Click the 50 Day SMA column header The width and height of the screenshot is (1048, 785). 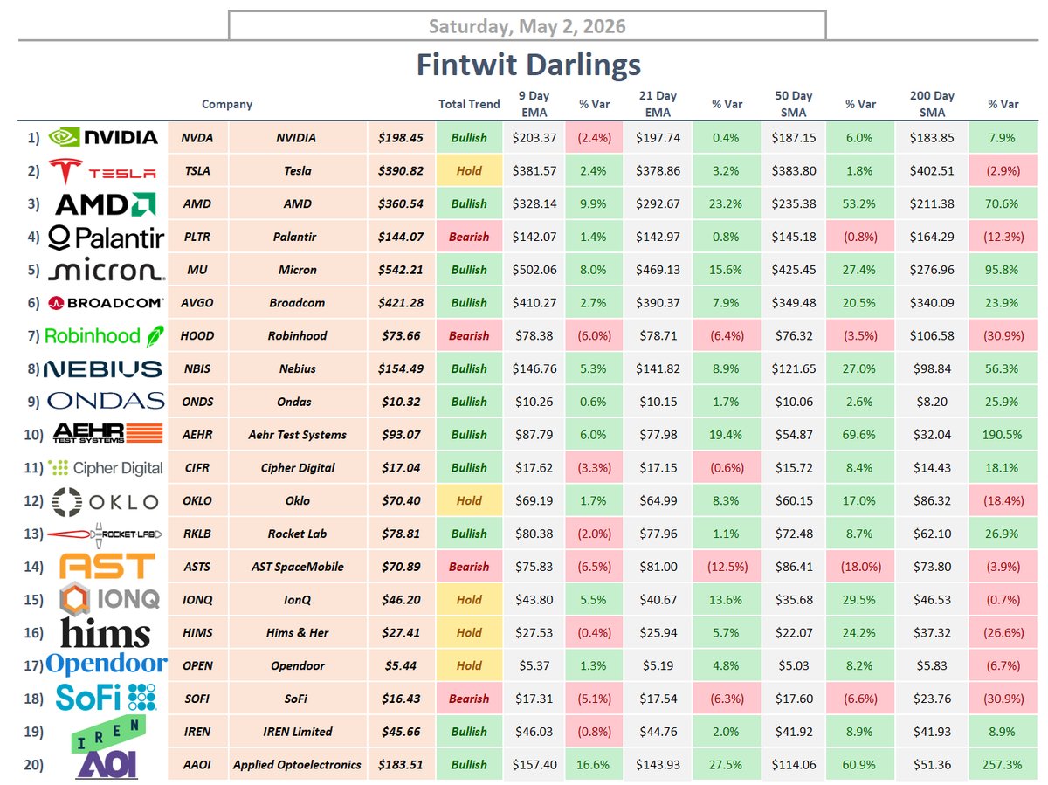pos(795,104)
